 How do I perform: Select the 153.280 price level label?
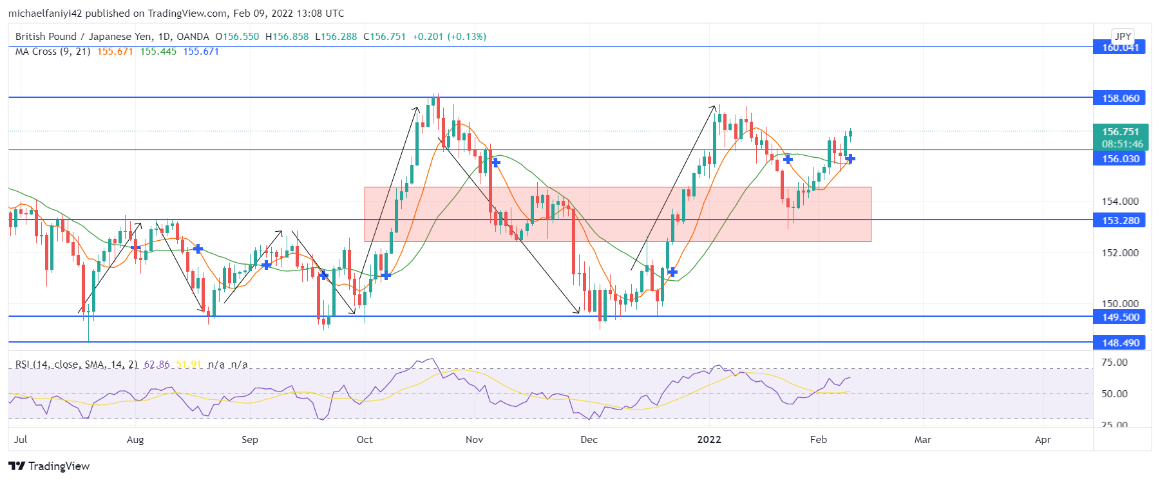coord(1119,220)
